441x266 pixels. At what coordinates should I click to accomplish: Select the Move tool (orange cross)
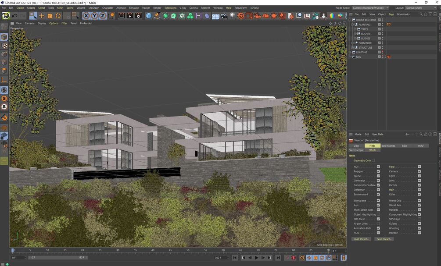click(x=41, y=16)
